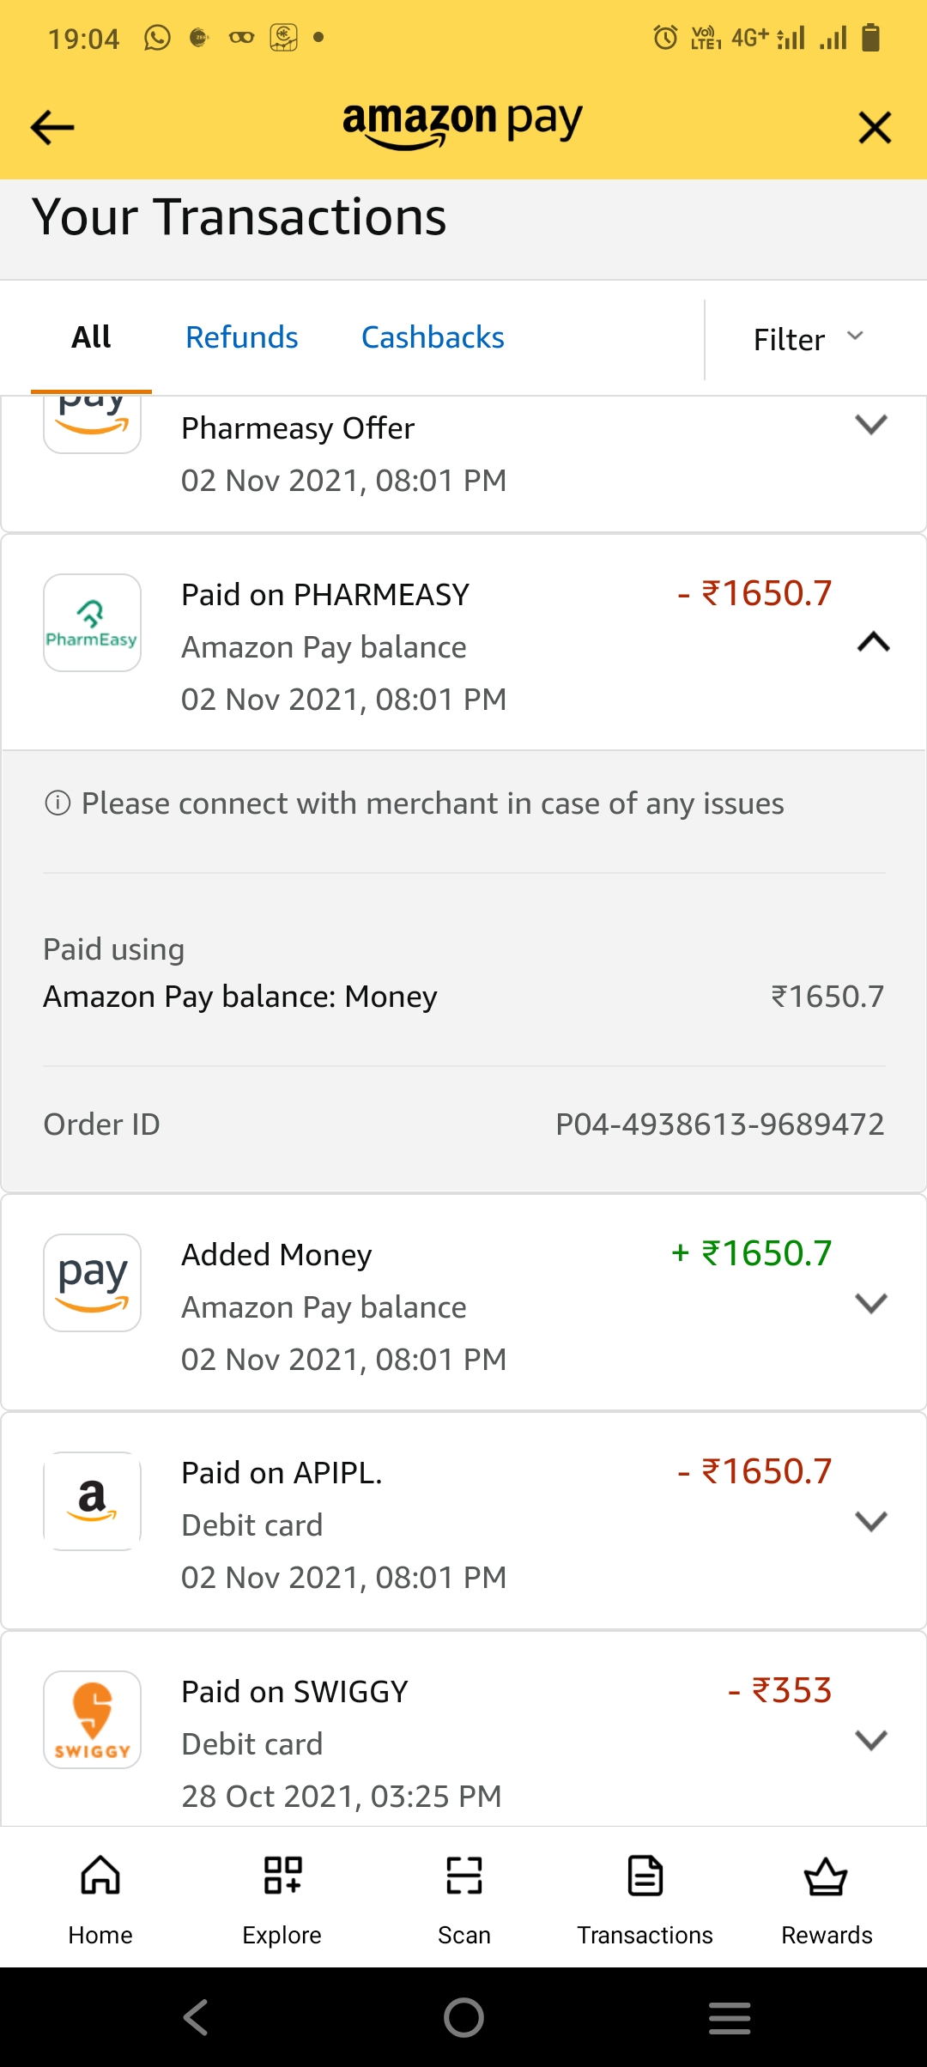Tap the Swiggy merchant logo
This screenshot has height=2067, width=927.
[92, 1719]
